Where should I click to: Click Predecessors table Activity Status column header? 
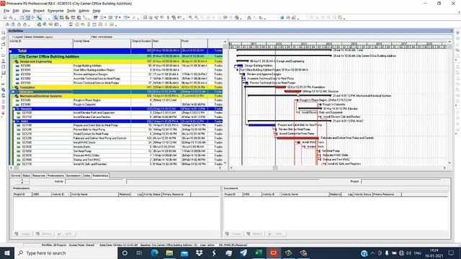click(152, 194)
